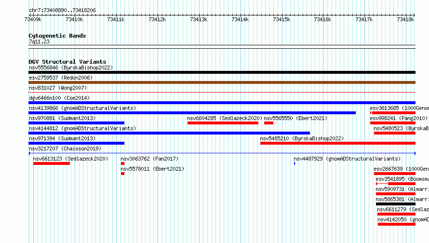Click the nsv3063762 (Fan2017) label

[149, 159]
